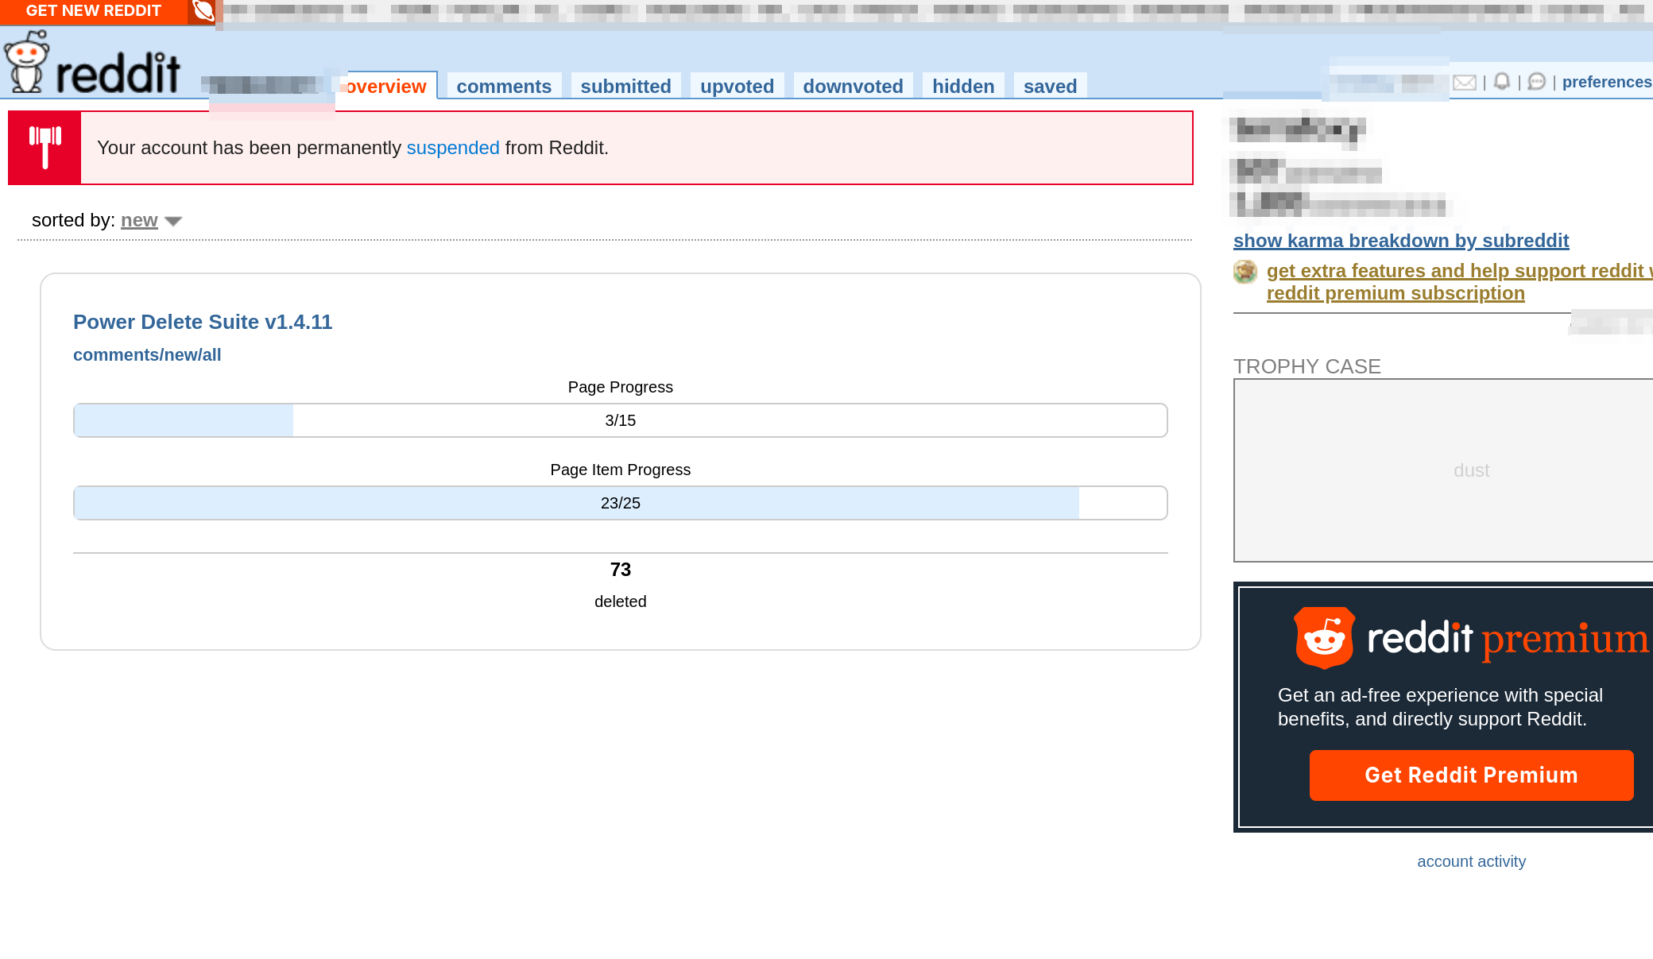The width and height of the screenshot is (1653, 959).
Task: Click the 'deleted' label text
Action: (620, 601)
